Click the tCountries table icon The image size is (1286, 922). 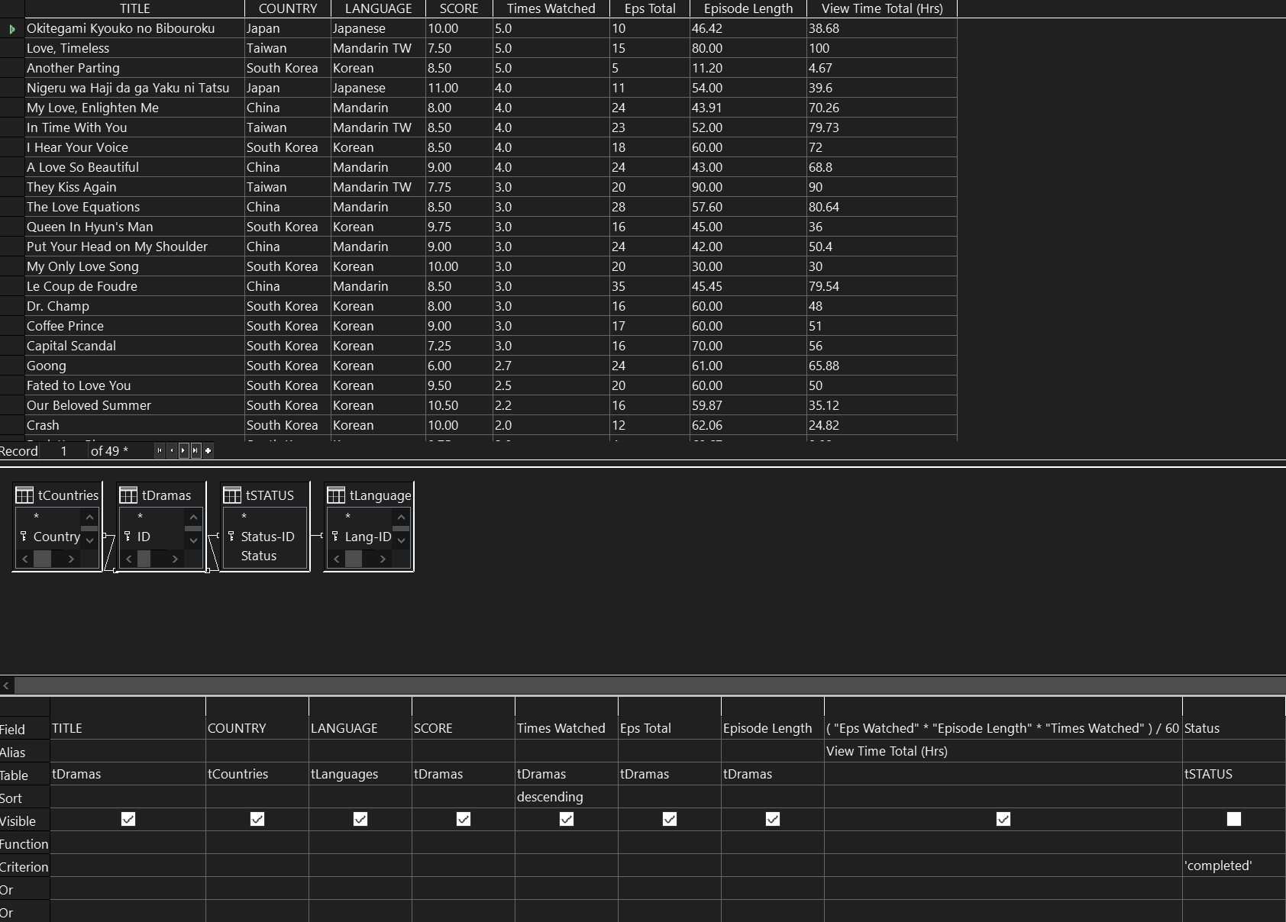pyautogui.click(x=24, y=495)
